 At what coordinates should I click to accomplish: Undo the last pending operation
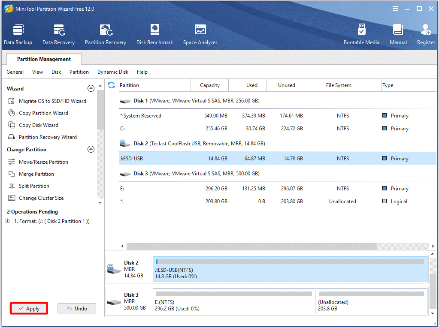pos(77,308)
